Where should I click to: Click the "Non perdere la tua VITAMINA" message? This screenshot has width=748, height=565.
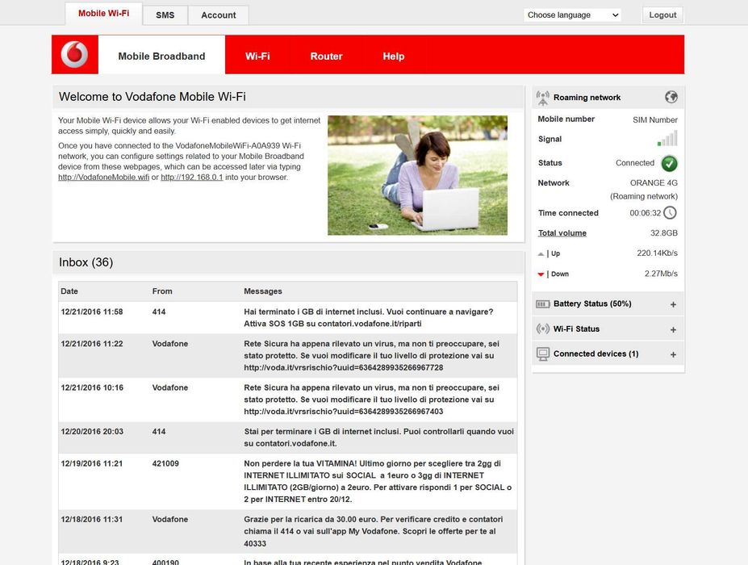click(378, 482)
